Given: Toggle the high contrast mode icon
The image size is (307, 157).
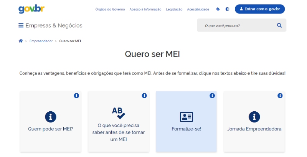Looking at the screenshot, I should coord(227,9).
